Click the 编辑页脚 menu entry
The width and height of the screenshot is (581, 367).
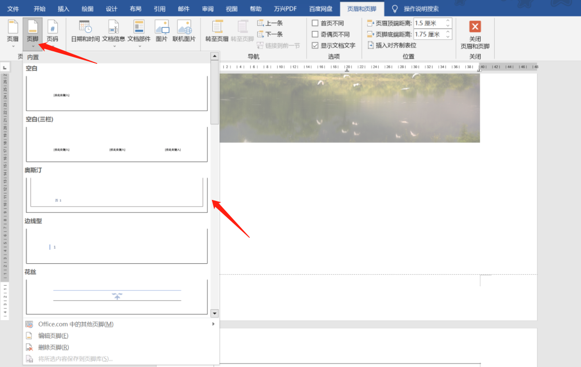coord(120,336)
